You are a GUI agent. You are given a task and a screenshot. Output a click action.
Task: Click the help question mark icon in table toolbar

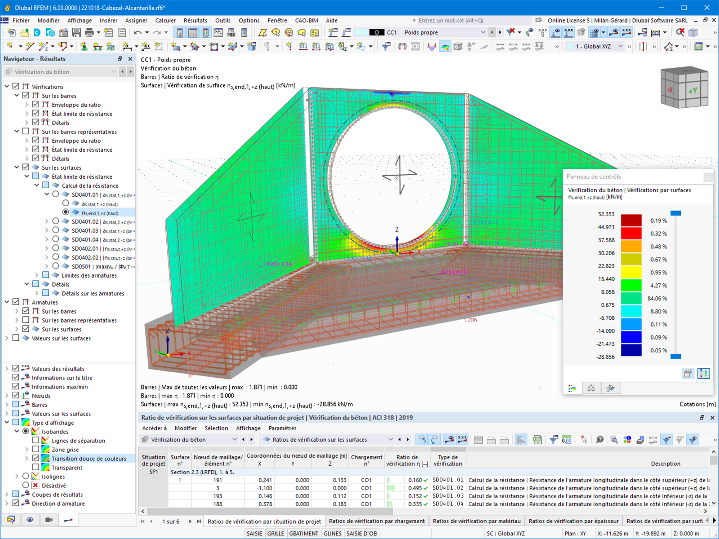599,440
